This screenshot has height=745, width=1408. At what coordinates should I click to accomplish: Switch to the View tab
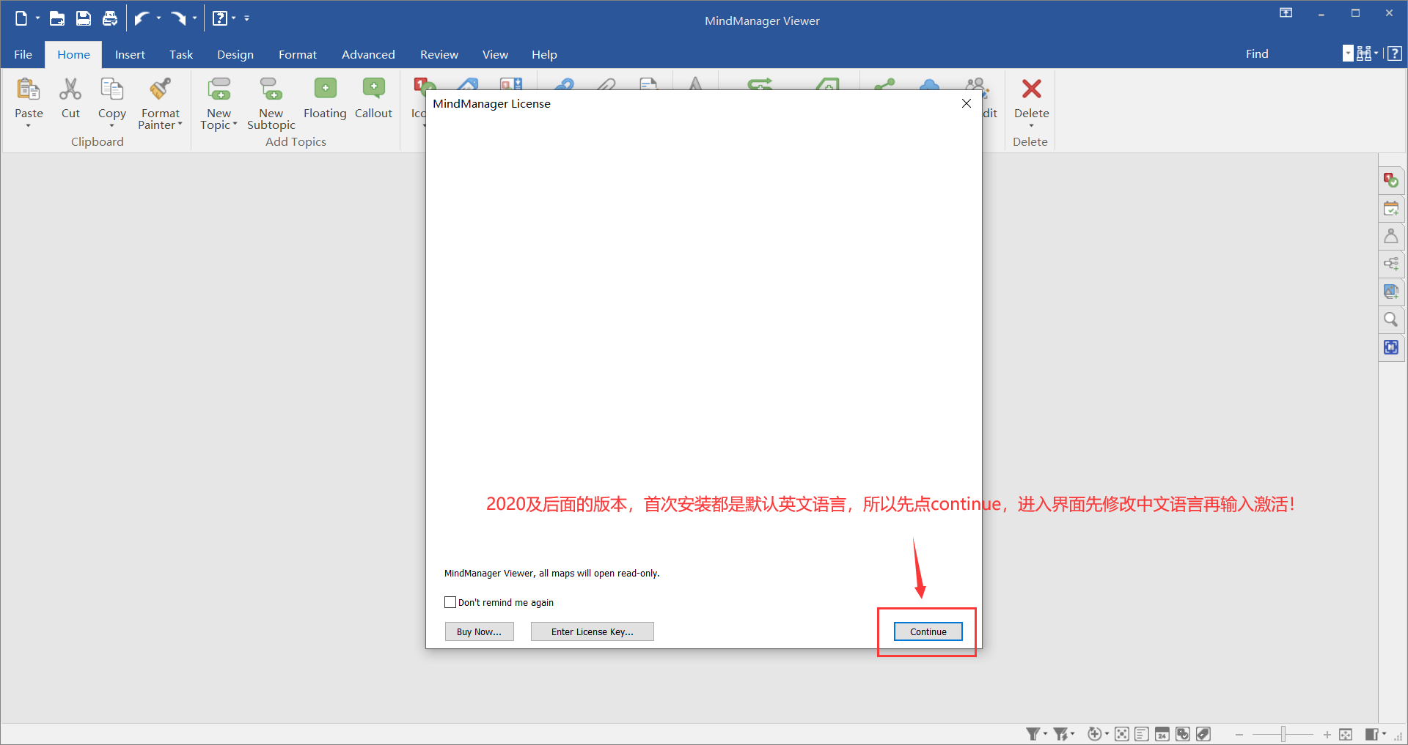coord(495,54)
